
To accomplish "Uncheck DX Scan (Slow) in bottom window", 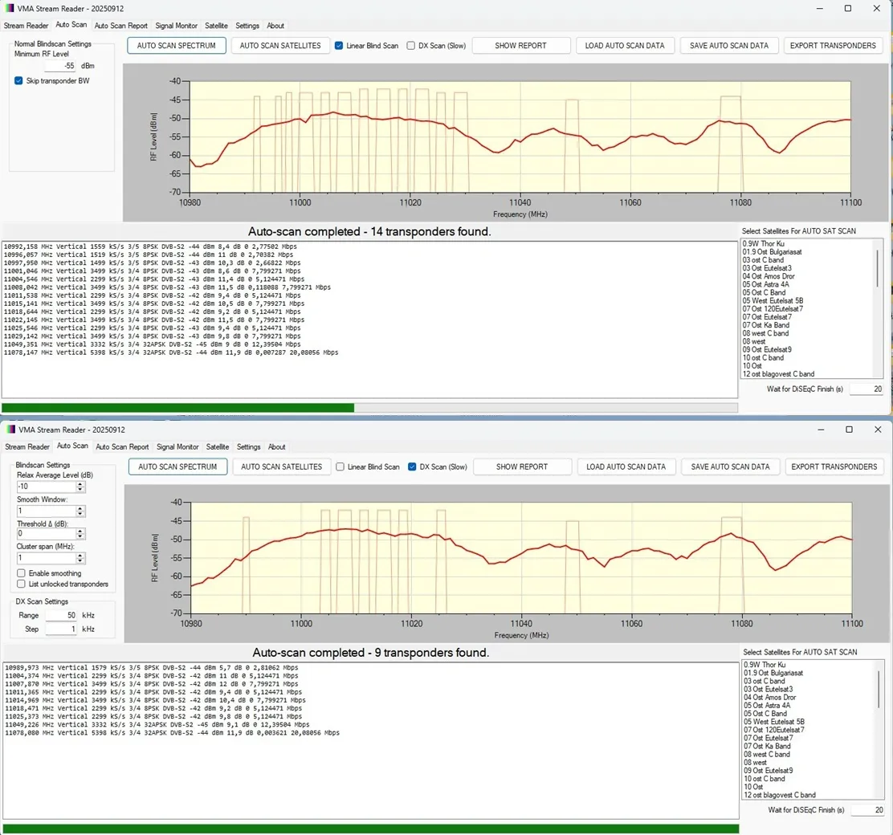I will coord(412,466).
